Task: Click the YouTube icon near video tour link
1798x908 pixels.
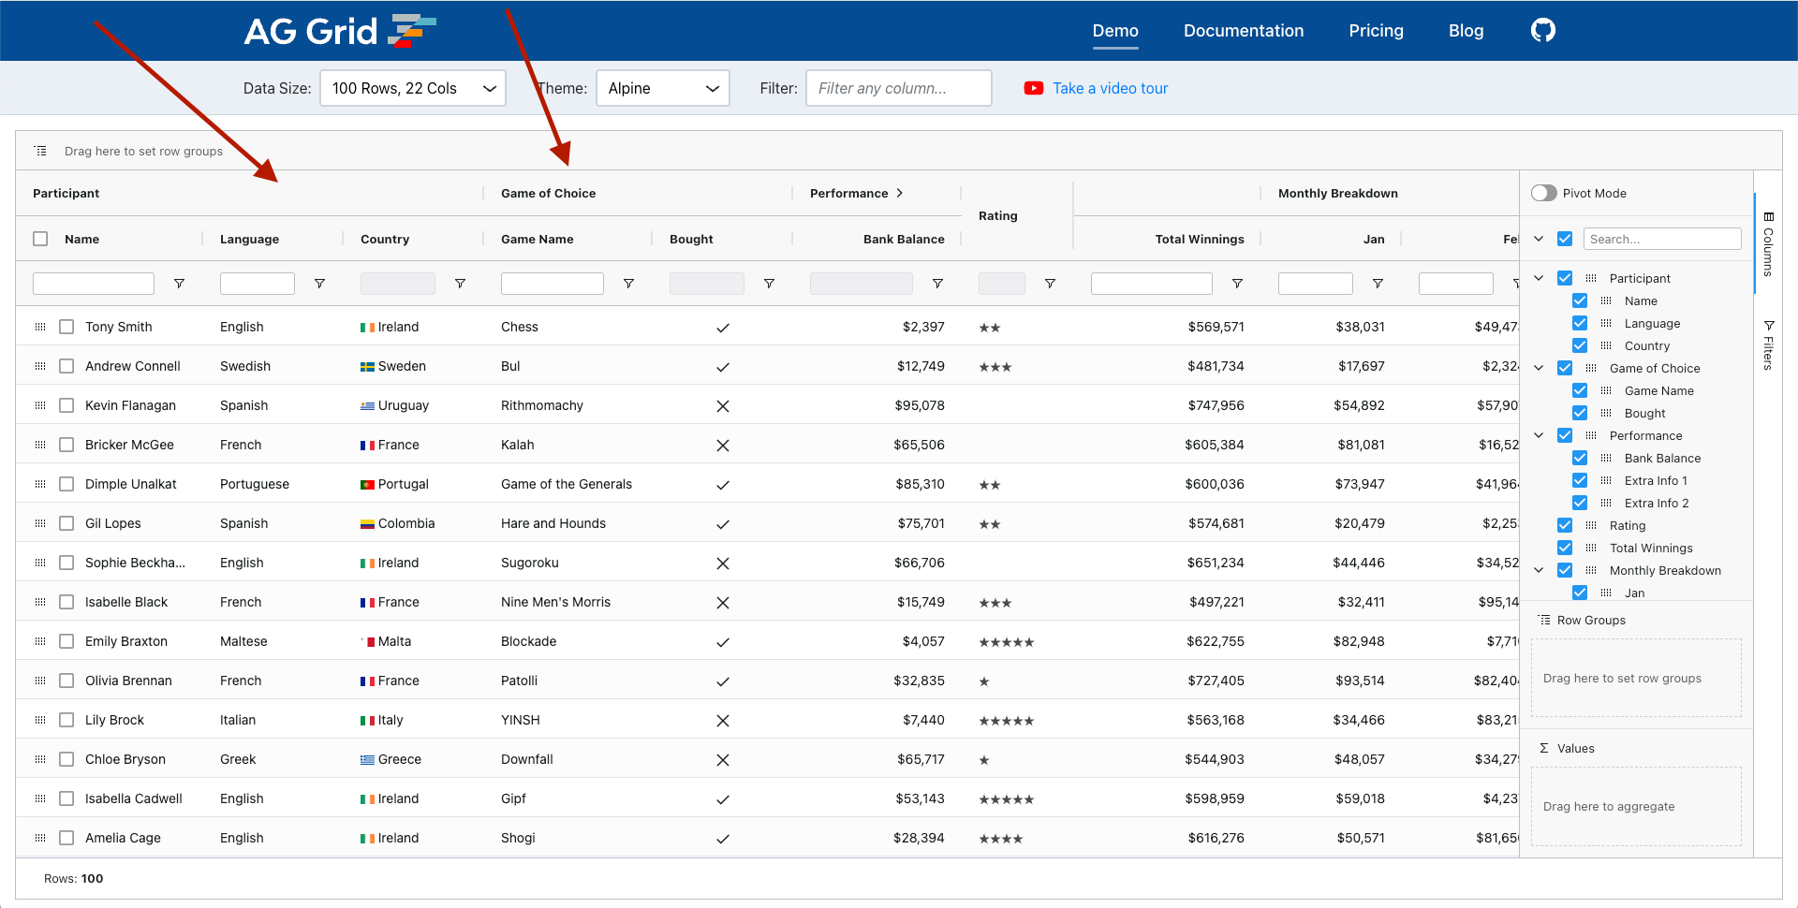Action: point(1033,88)
